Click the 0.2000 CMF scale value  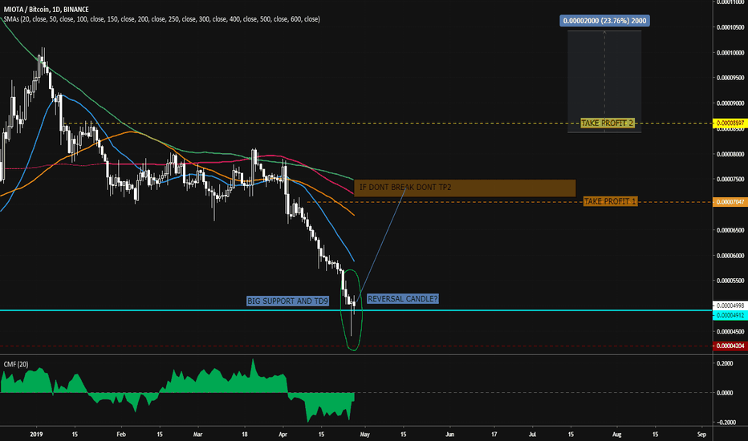(725, 363)
